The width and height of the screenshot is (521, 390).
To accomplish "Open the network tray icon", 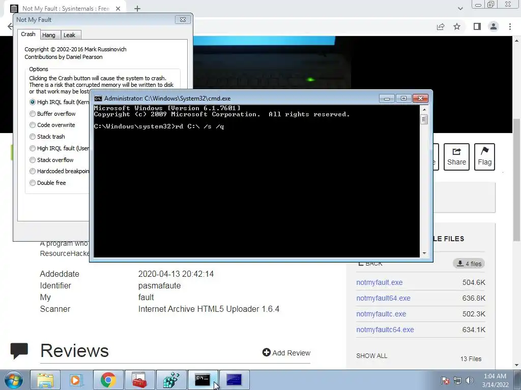I will (x=457, y=380).
